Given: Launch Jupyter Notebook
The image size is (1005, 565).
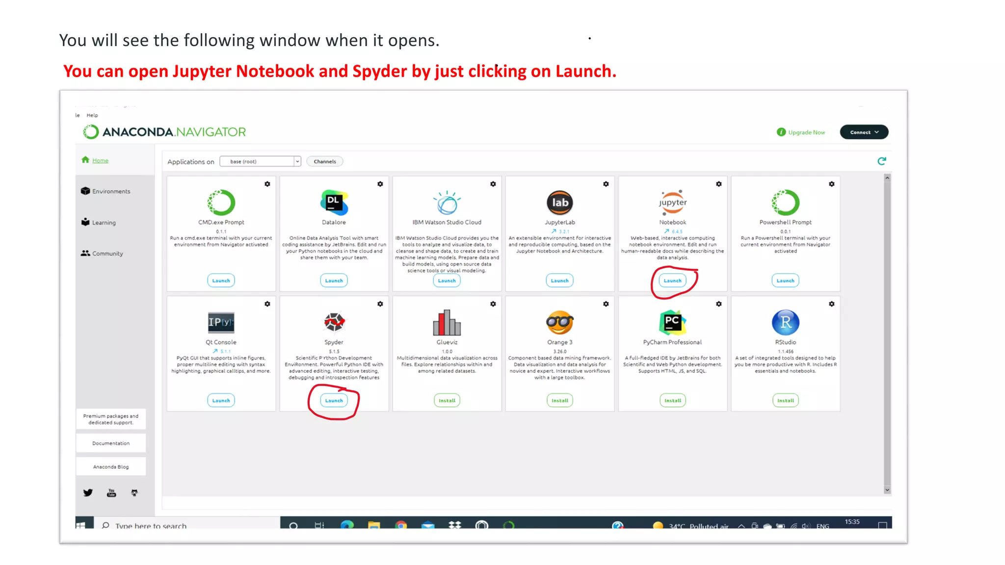Looking at the screenshot, I should 672,281.
